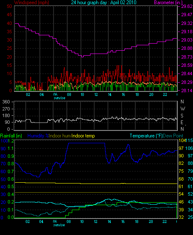The height and width of the screenshot is (235, 193).
Task: Click the 29.62 barometer scale value
Action: (187, 6)
